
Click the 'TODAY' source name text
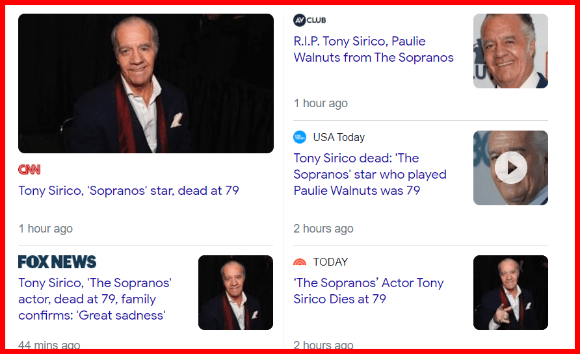click(330, 262)
